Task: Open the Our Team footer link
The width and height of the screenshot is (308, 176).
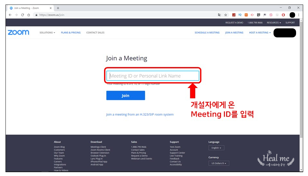Action: (x=59, y=153)
